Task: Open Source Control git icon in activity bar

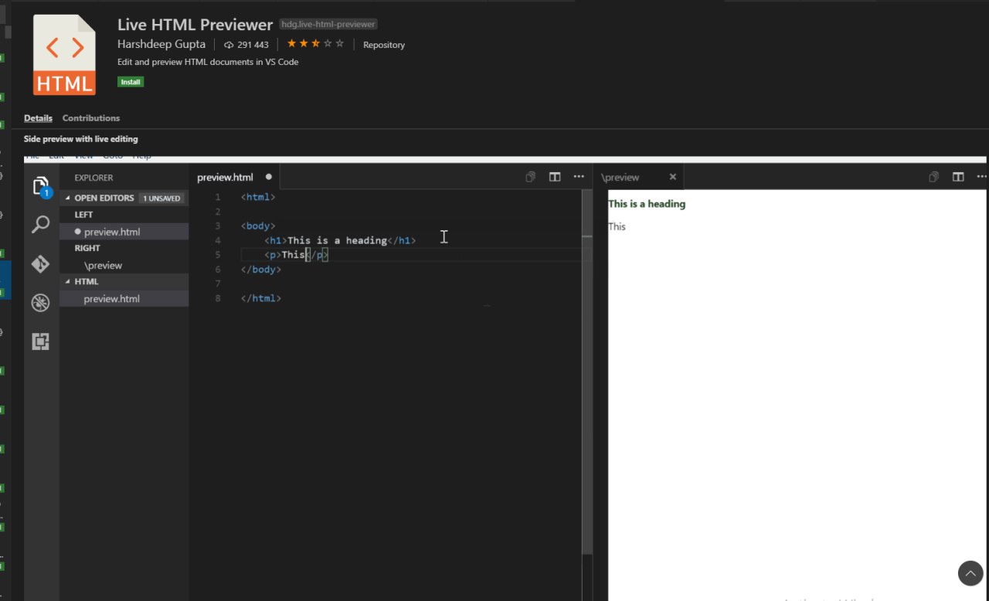Action: [x=41, y=264]
